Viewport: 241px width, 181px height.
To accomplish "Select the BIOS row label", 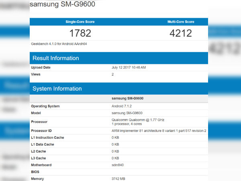I will 35,172.
